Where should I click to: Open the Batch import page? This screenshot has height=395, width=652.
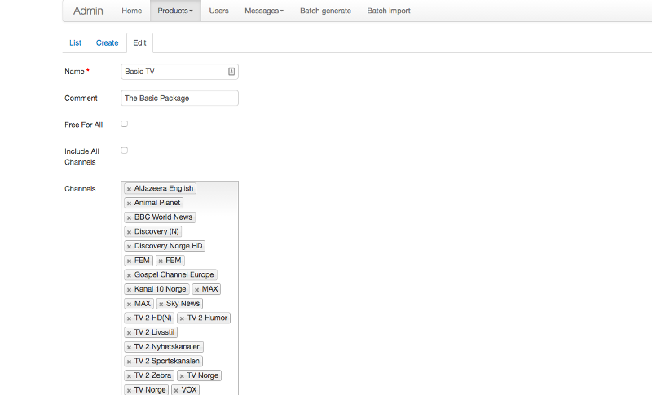[x=389, y=11]
